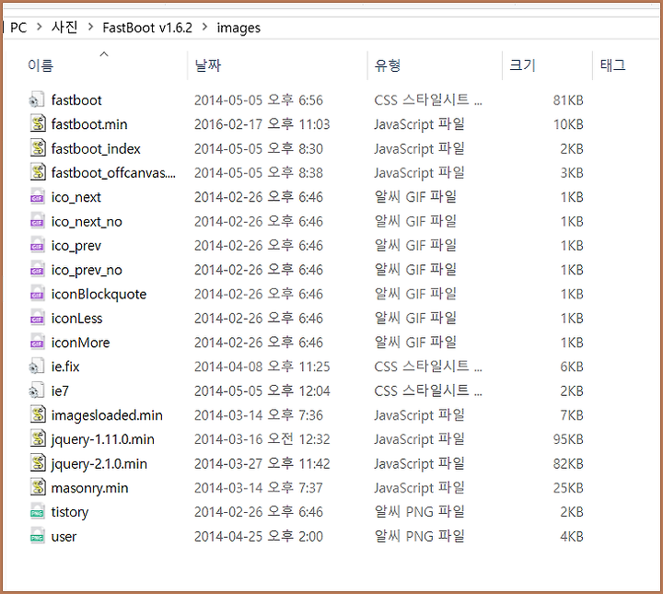
Task: Select file name tistory
Action: click(x=70, y=512)
